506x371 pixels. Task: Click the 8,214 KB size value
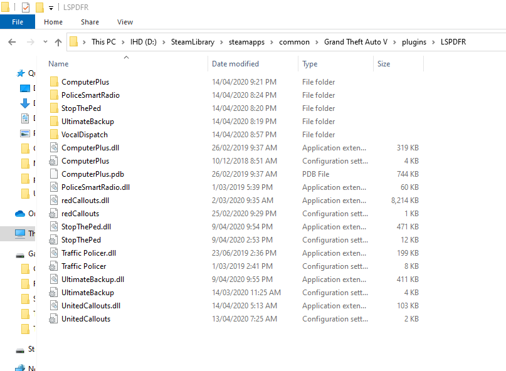(x=404, y=201)
